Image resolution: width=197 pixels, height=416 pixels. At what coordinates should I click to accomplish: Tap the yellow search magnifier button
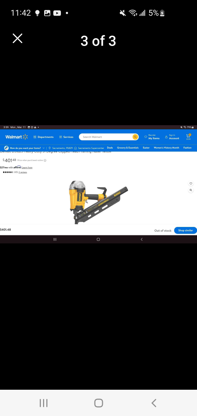pos(135,137)
